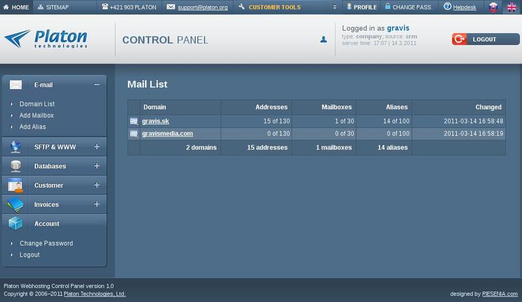
Task: Click the Invoices books icon
Action: [x=16, y=204]
